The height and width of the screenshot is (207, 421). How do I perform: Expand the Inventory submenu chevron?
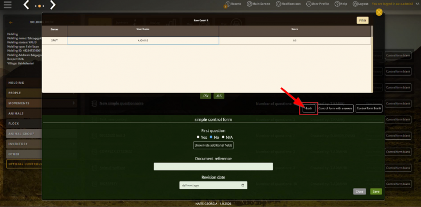(x=74, y=144)
